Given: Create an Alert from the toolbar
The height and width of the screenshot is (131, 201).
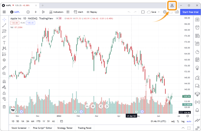Looking at the screenshot, I should click(x=79, y=12).
